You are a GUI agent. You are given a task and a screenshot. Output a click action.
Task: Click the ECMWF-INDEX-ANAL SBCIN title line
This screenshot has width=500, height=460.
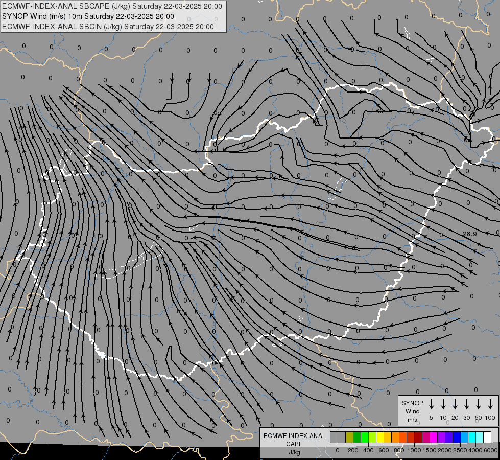[108, 27]
